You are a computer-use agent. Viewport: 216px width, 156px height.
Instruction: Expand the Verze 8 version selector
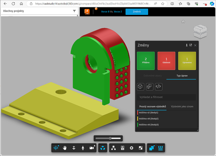pyautogui.click(x=106, y=12)
